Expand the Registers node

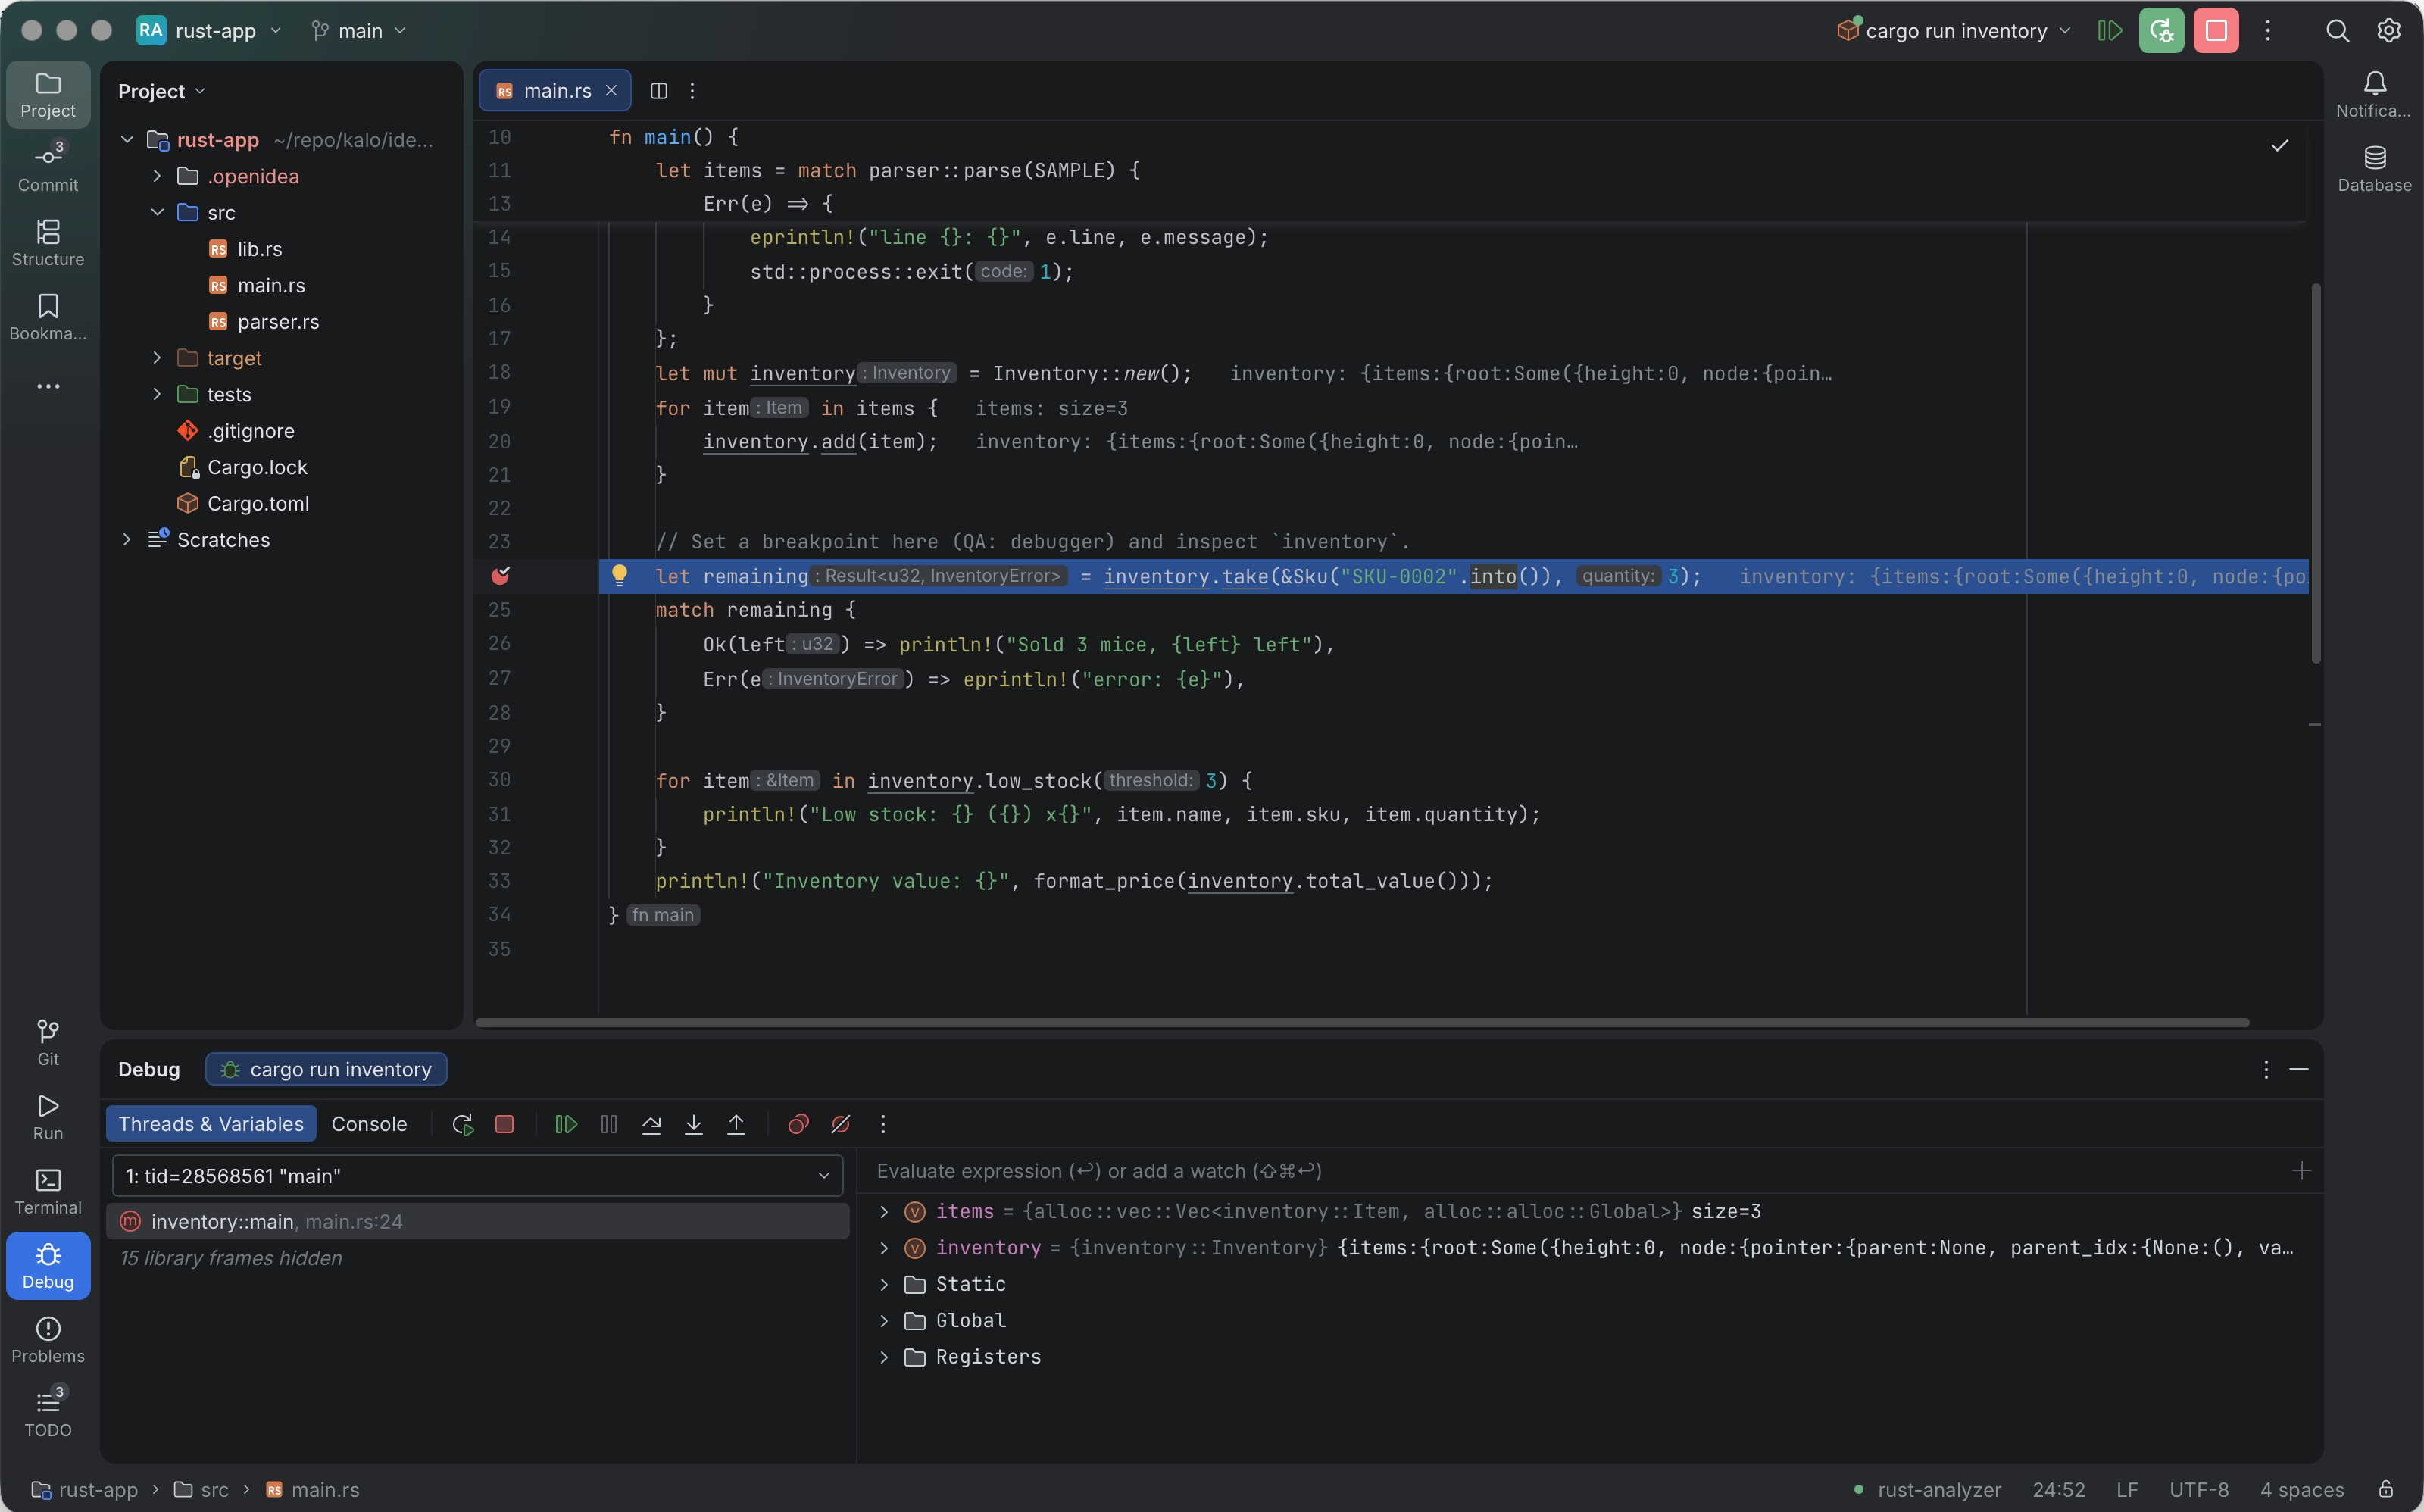[884, 1356]
